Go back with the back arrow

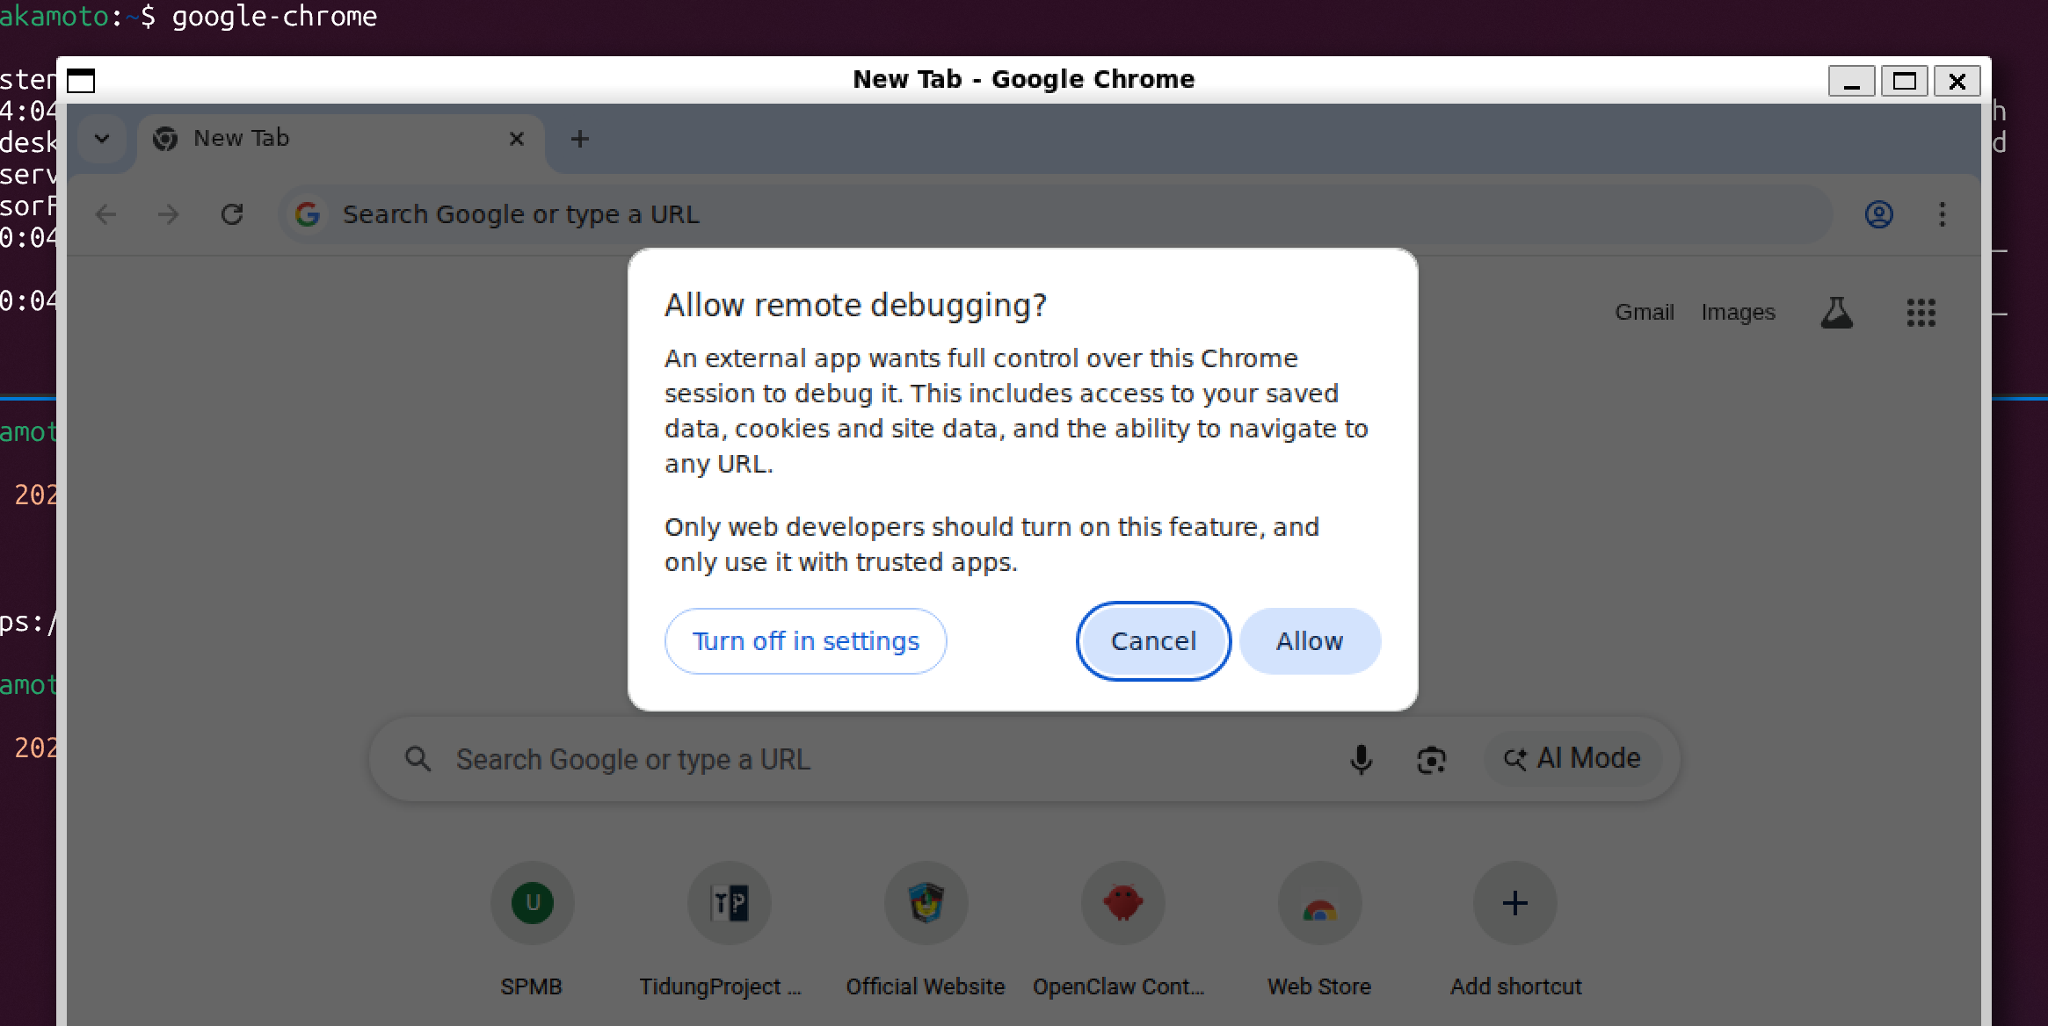(105, 214)
